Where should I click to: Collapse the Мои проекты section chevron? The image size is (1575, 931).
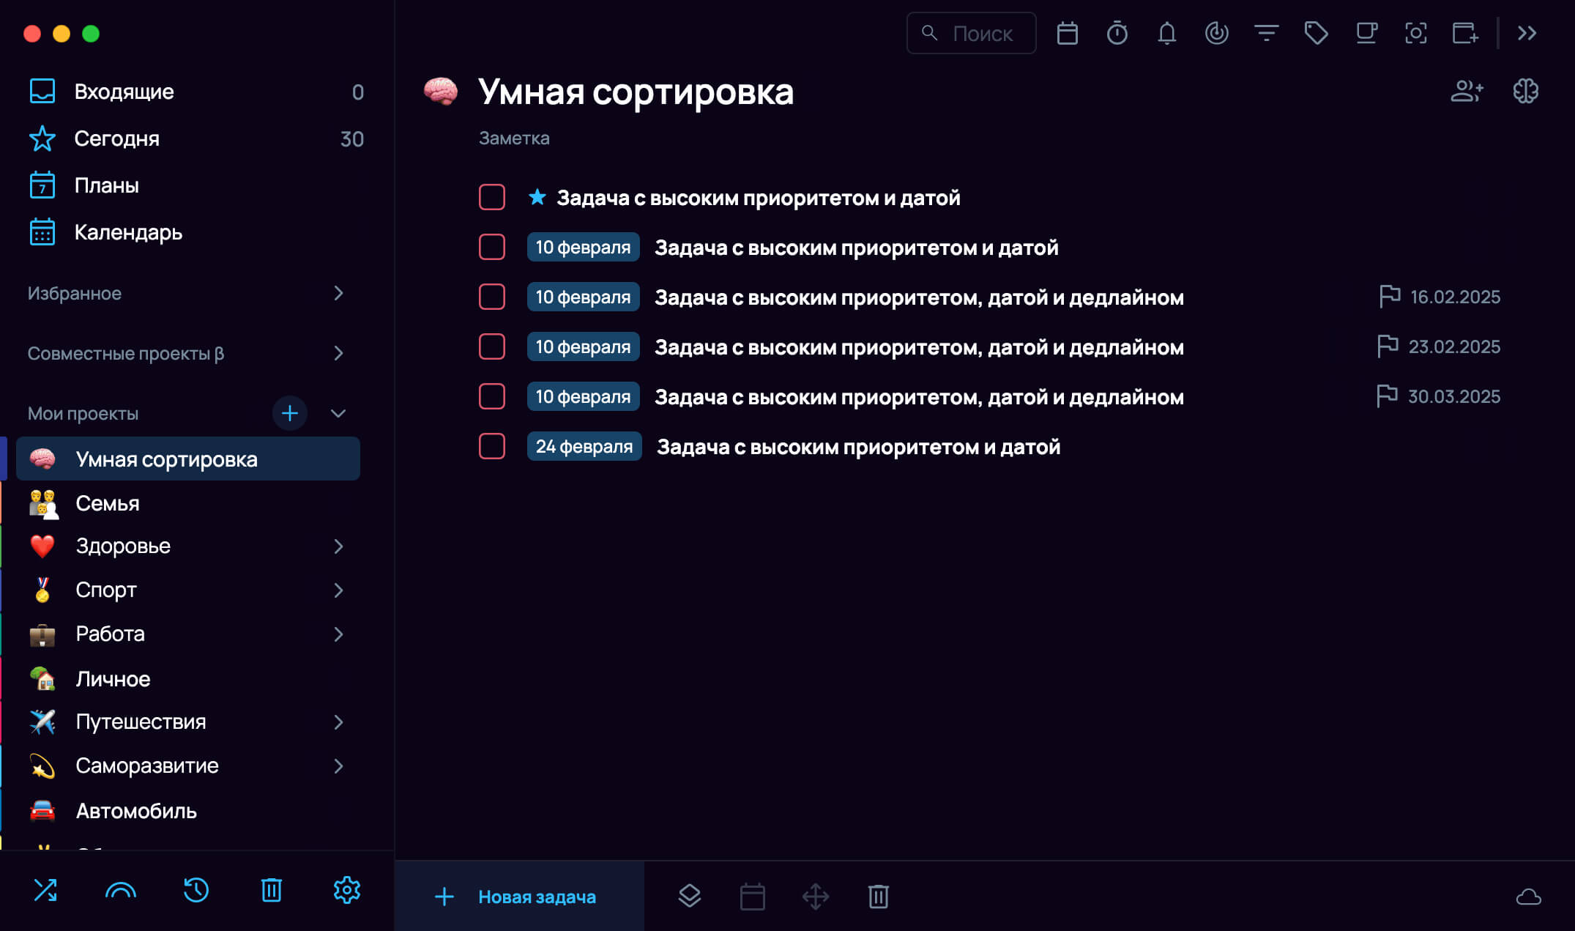(x=338, y=413)
